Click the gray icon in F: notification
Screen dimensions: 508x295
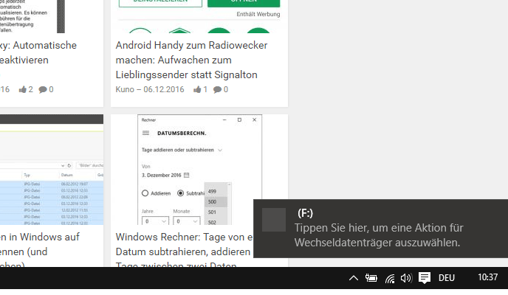coord(274,220)
